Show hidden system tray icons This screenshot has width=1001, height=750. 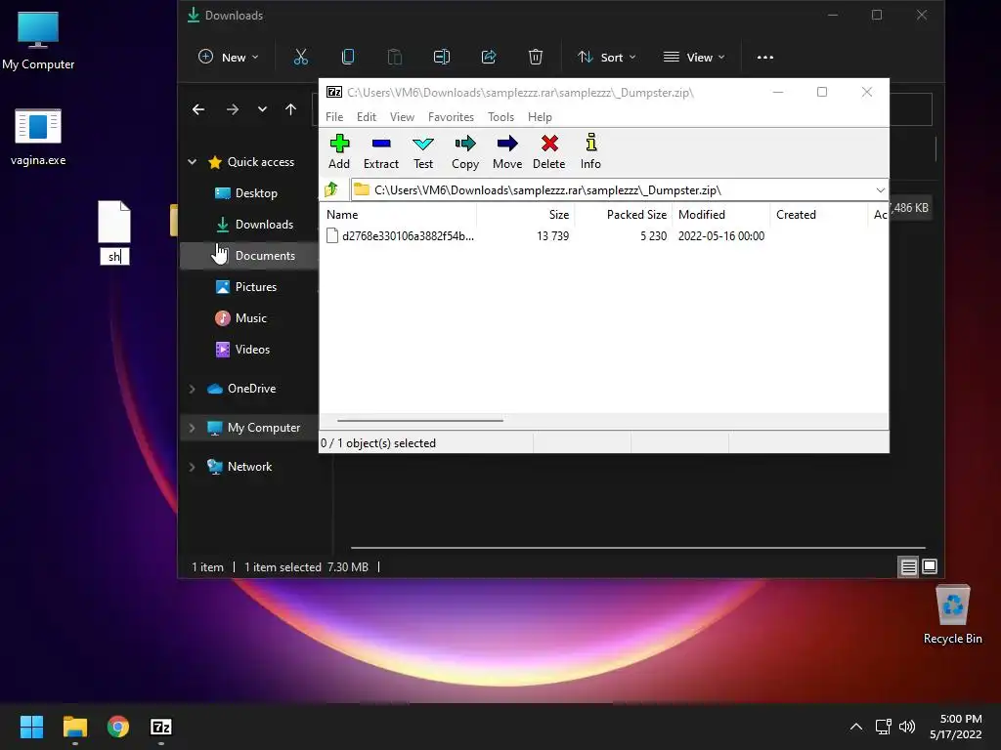tap(856, 727)
